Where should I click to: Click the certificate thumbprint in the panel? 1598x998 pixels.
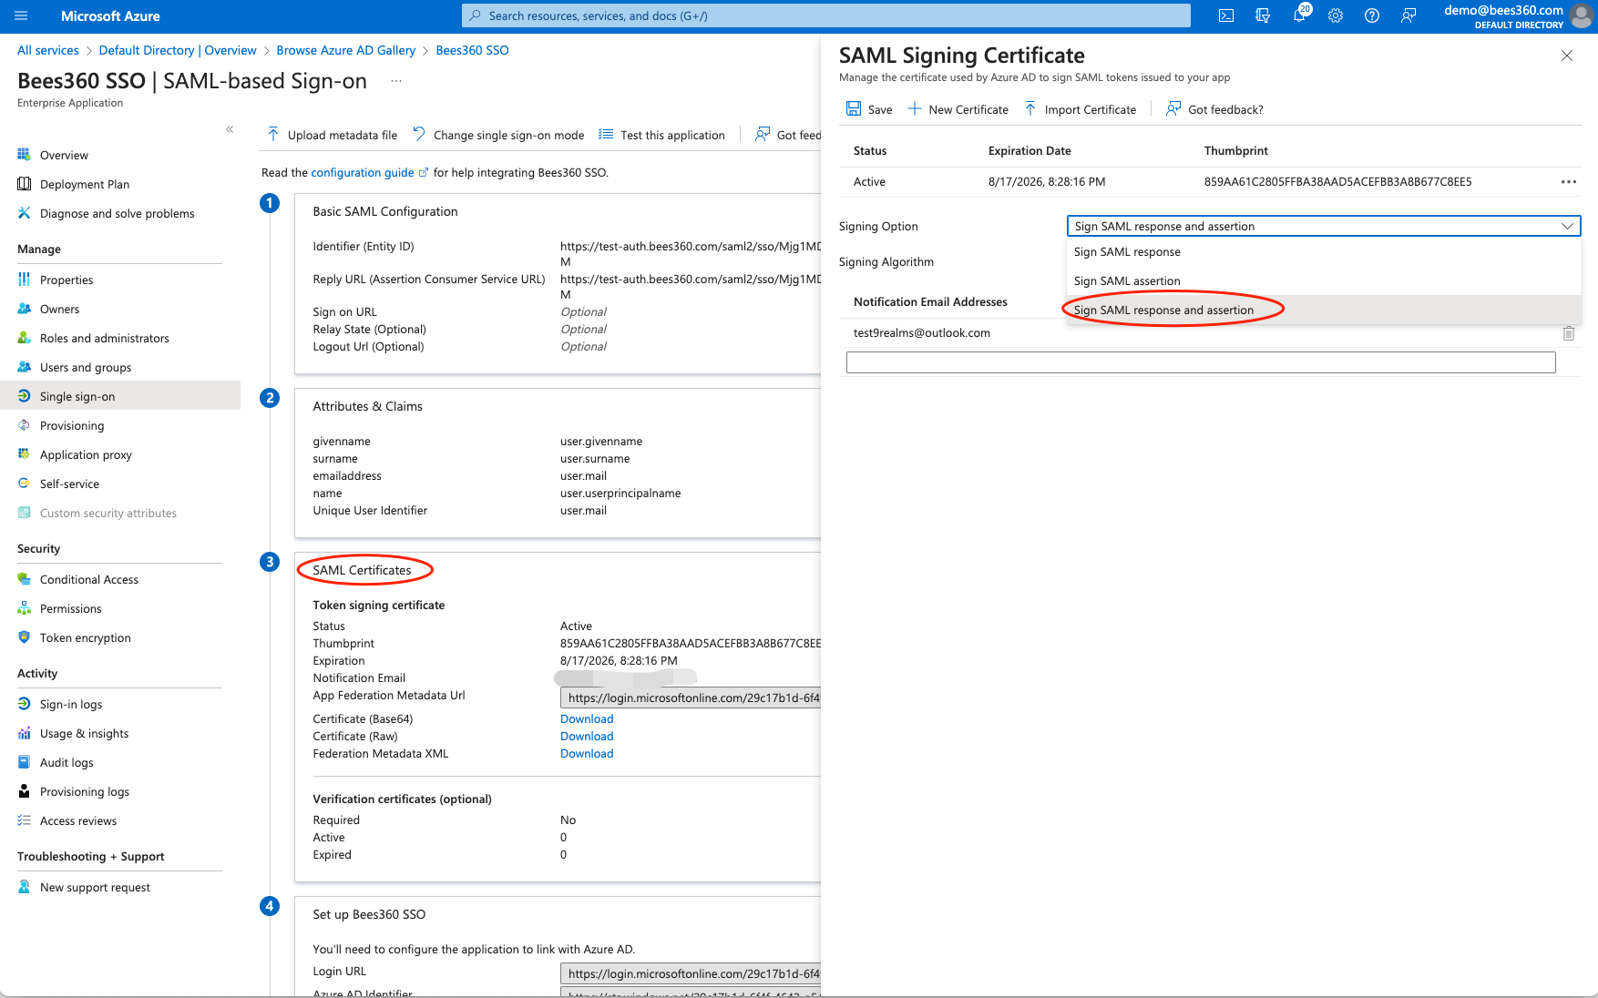(x=1337, y=182)
